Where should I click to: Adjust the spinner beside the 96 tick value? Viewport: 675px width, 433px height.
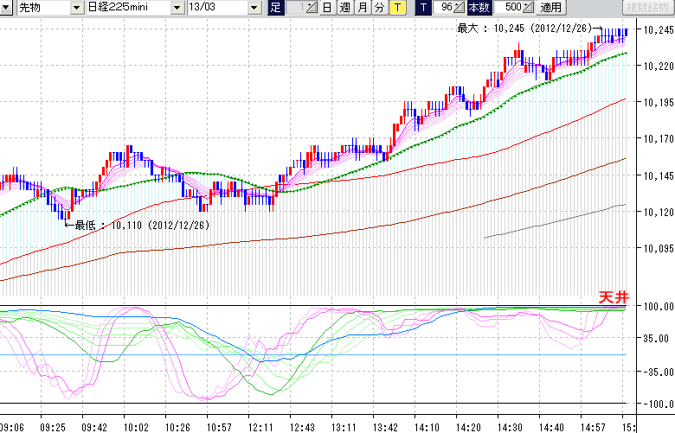[459, 8]
